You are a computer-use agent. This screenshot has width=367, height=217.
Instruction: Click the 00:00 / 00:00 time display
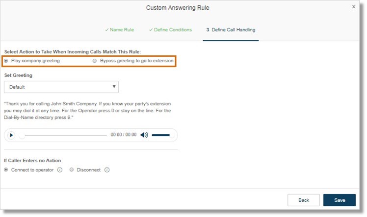pos(123,135)
